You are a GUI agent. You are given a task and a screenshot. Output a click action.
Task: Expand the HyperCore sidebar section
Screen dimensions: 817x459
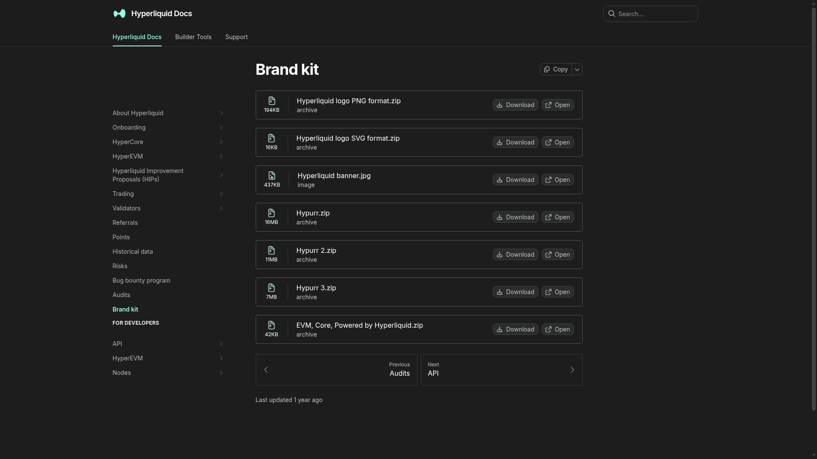click(x=221, y=142)
